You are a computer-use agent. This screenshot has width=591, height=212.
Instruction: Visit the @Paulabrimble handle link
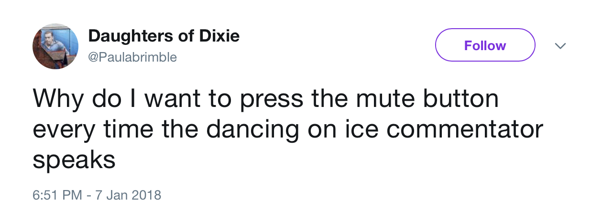[132, 58]
